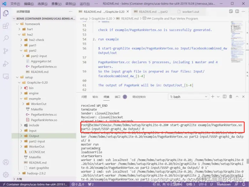
Task: Open the Source Control view icon
Action: coord(6,51)
